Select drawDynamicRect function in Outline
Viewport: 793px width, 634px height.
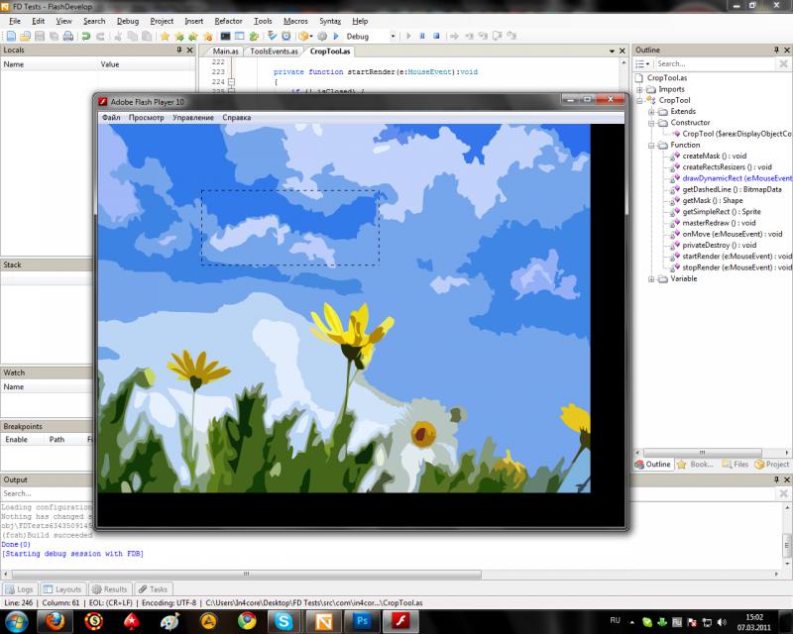click(x=736, y=178)
